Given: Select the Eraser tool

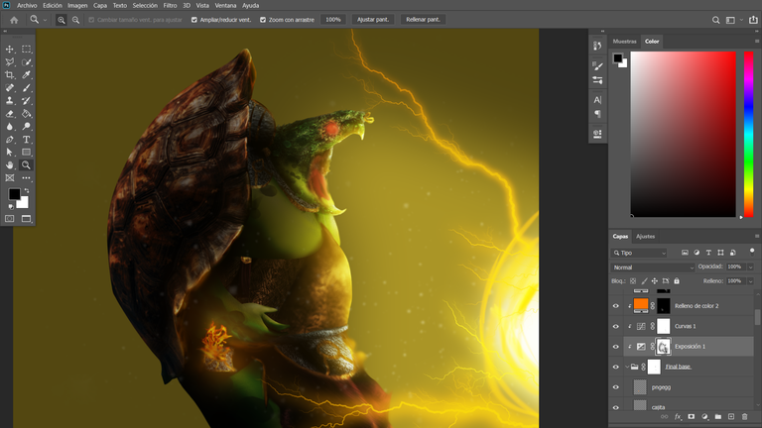Looking at the screenshot, I should tap(10, 114).
